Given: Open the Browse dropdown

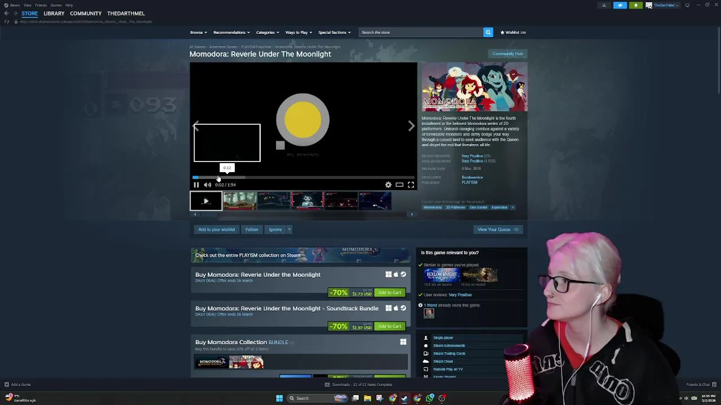Looking at the screenshot, I should coord(198,32).
